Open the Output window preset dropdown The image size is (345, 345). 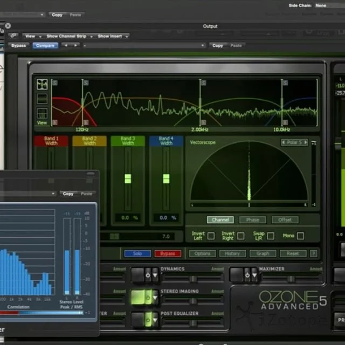[x=144, y=45]
